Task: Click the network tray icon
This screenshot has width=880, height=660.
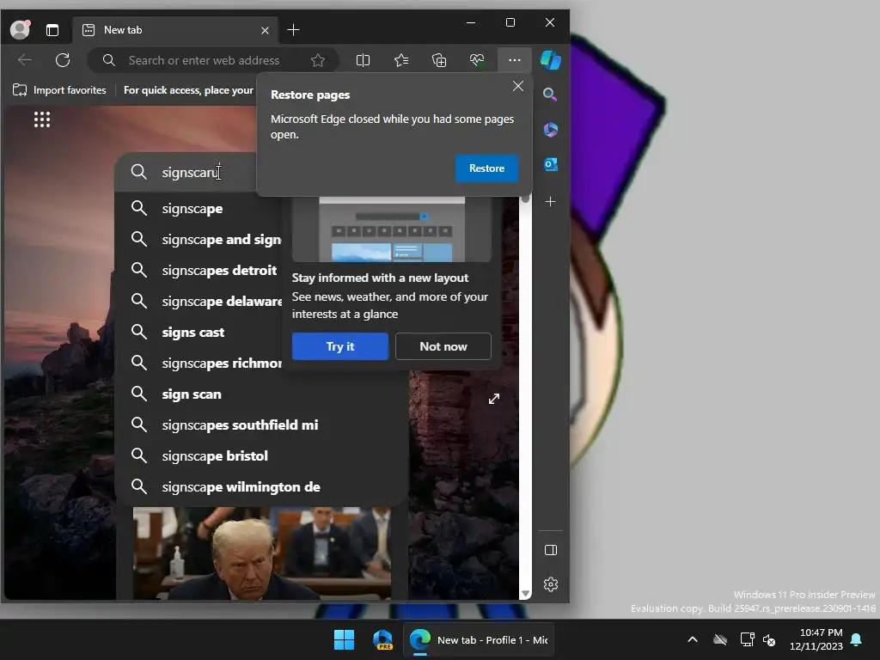Action: point(747,639)
